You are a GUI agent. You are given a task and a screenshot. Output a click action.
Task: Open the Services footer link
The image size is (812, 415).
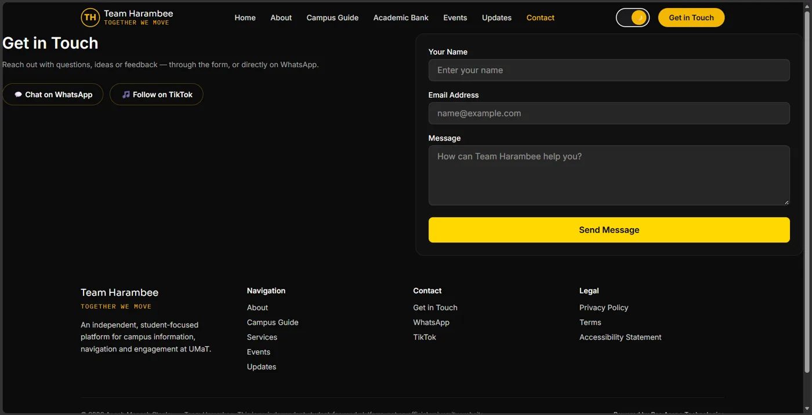[262, 337]
